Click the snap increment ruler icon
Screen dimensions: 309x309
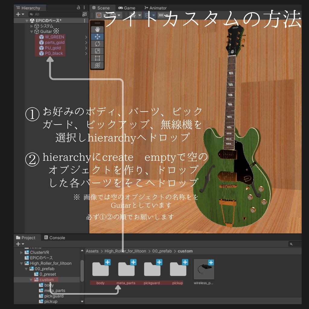click(161, 15)
